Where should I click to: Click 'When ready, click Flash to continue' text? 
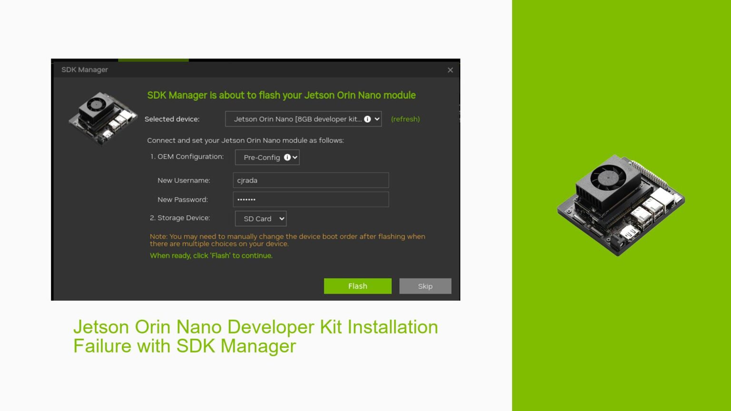click(x=211, y=255)
